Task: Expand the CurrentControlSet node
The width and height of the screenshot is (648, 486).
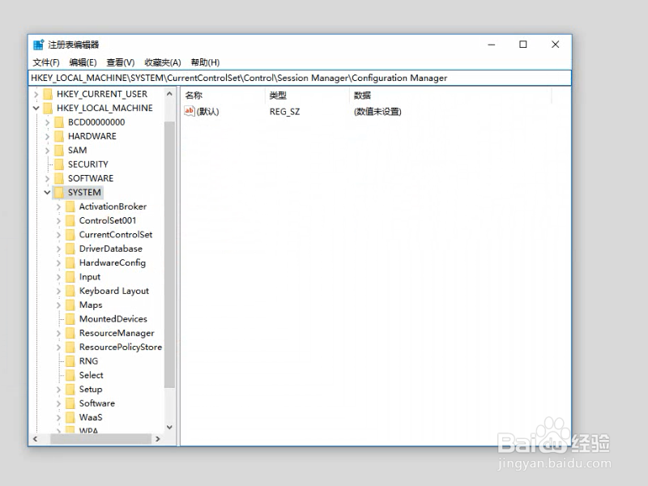Action: pos(58,234)
